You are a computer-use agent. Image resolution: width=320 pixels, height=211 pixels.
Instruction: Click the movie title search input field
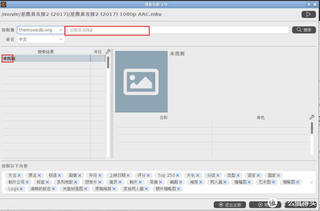[178, 30]
